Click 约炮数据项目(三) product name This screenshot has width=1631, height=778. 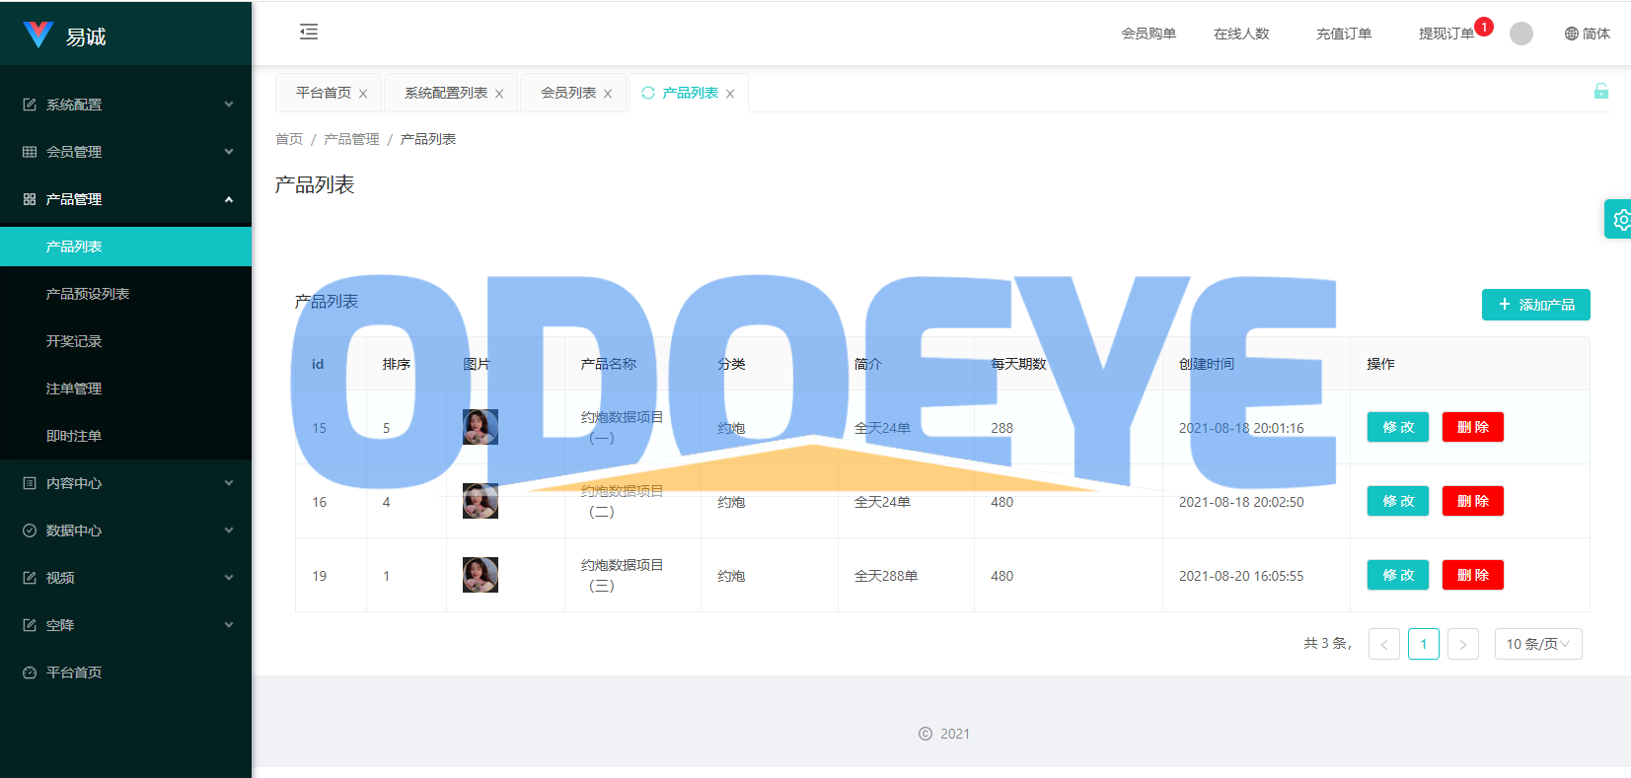tap(622, 575)
